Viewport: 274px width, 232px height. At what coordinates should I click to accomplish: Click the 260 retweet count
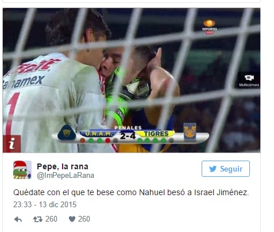(x=51, y=219)
